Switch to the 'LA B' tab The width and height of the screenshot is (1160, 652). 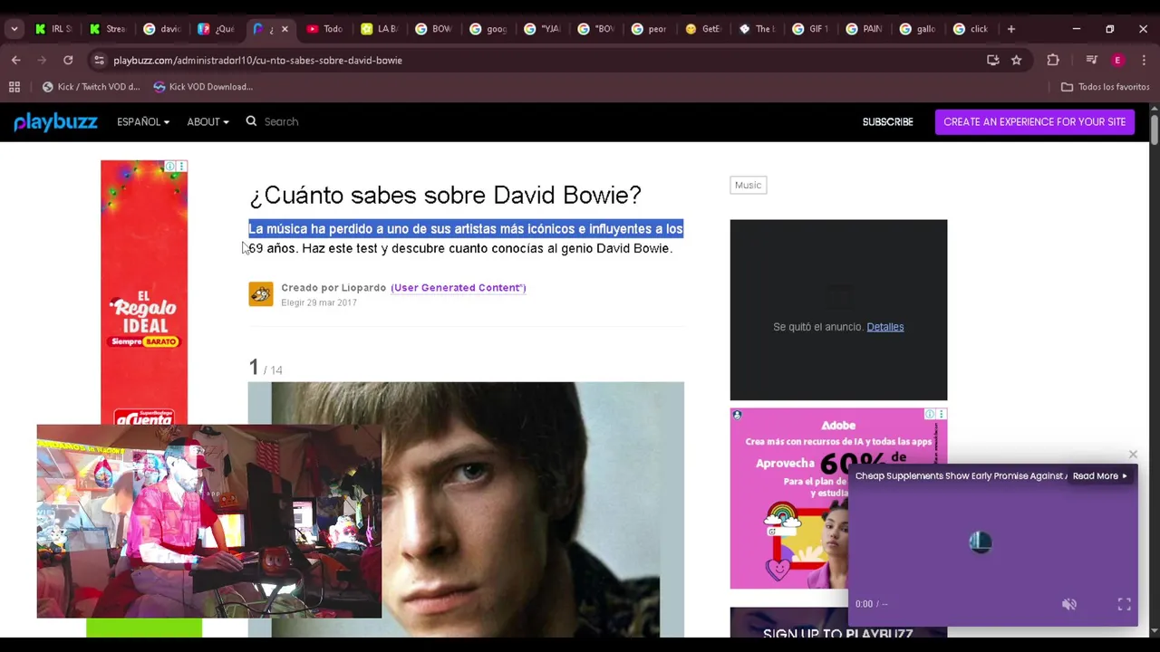pos(378,29)
